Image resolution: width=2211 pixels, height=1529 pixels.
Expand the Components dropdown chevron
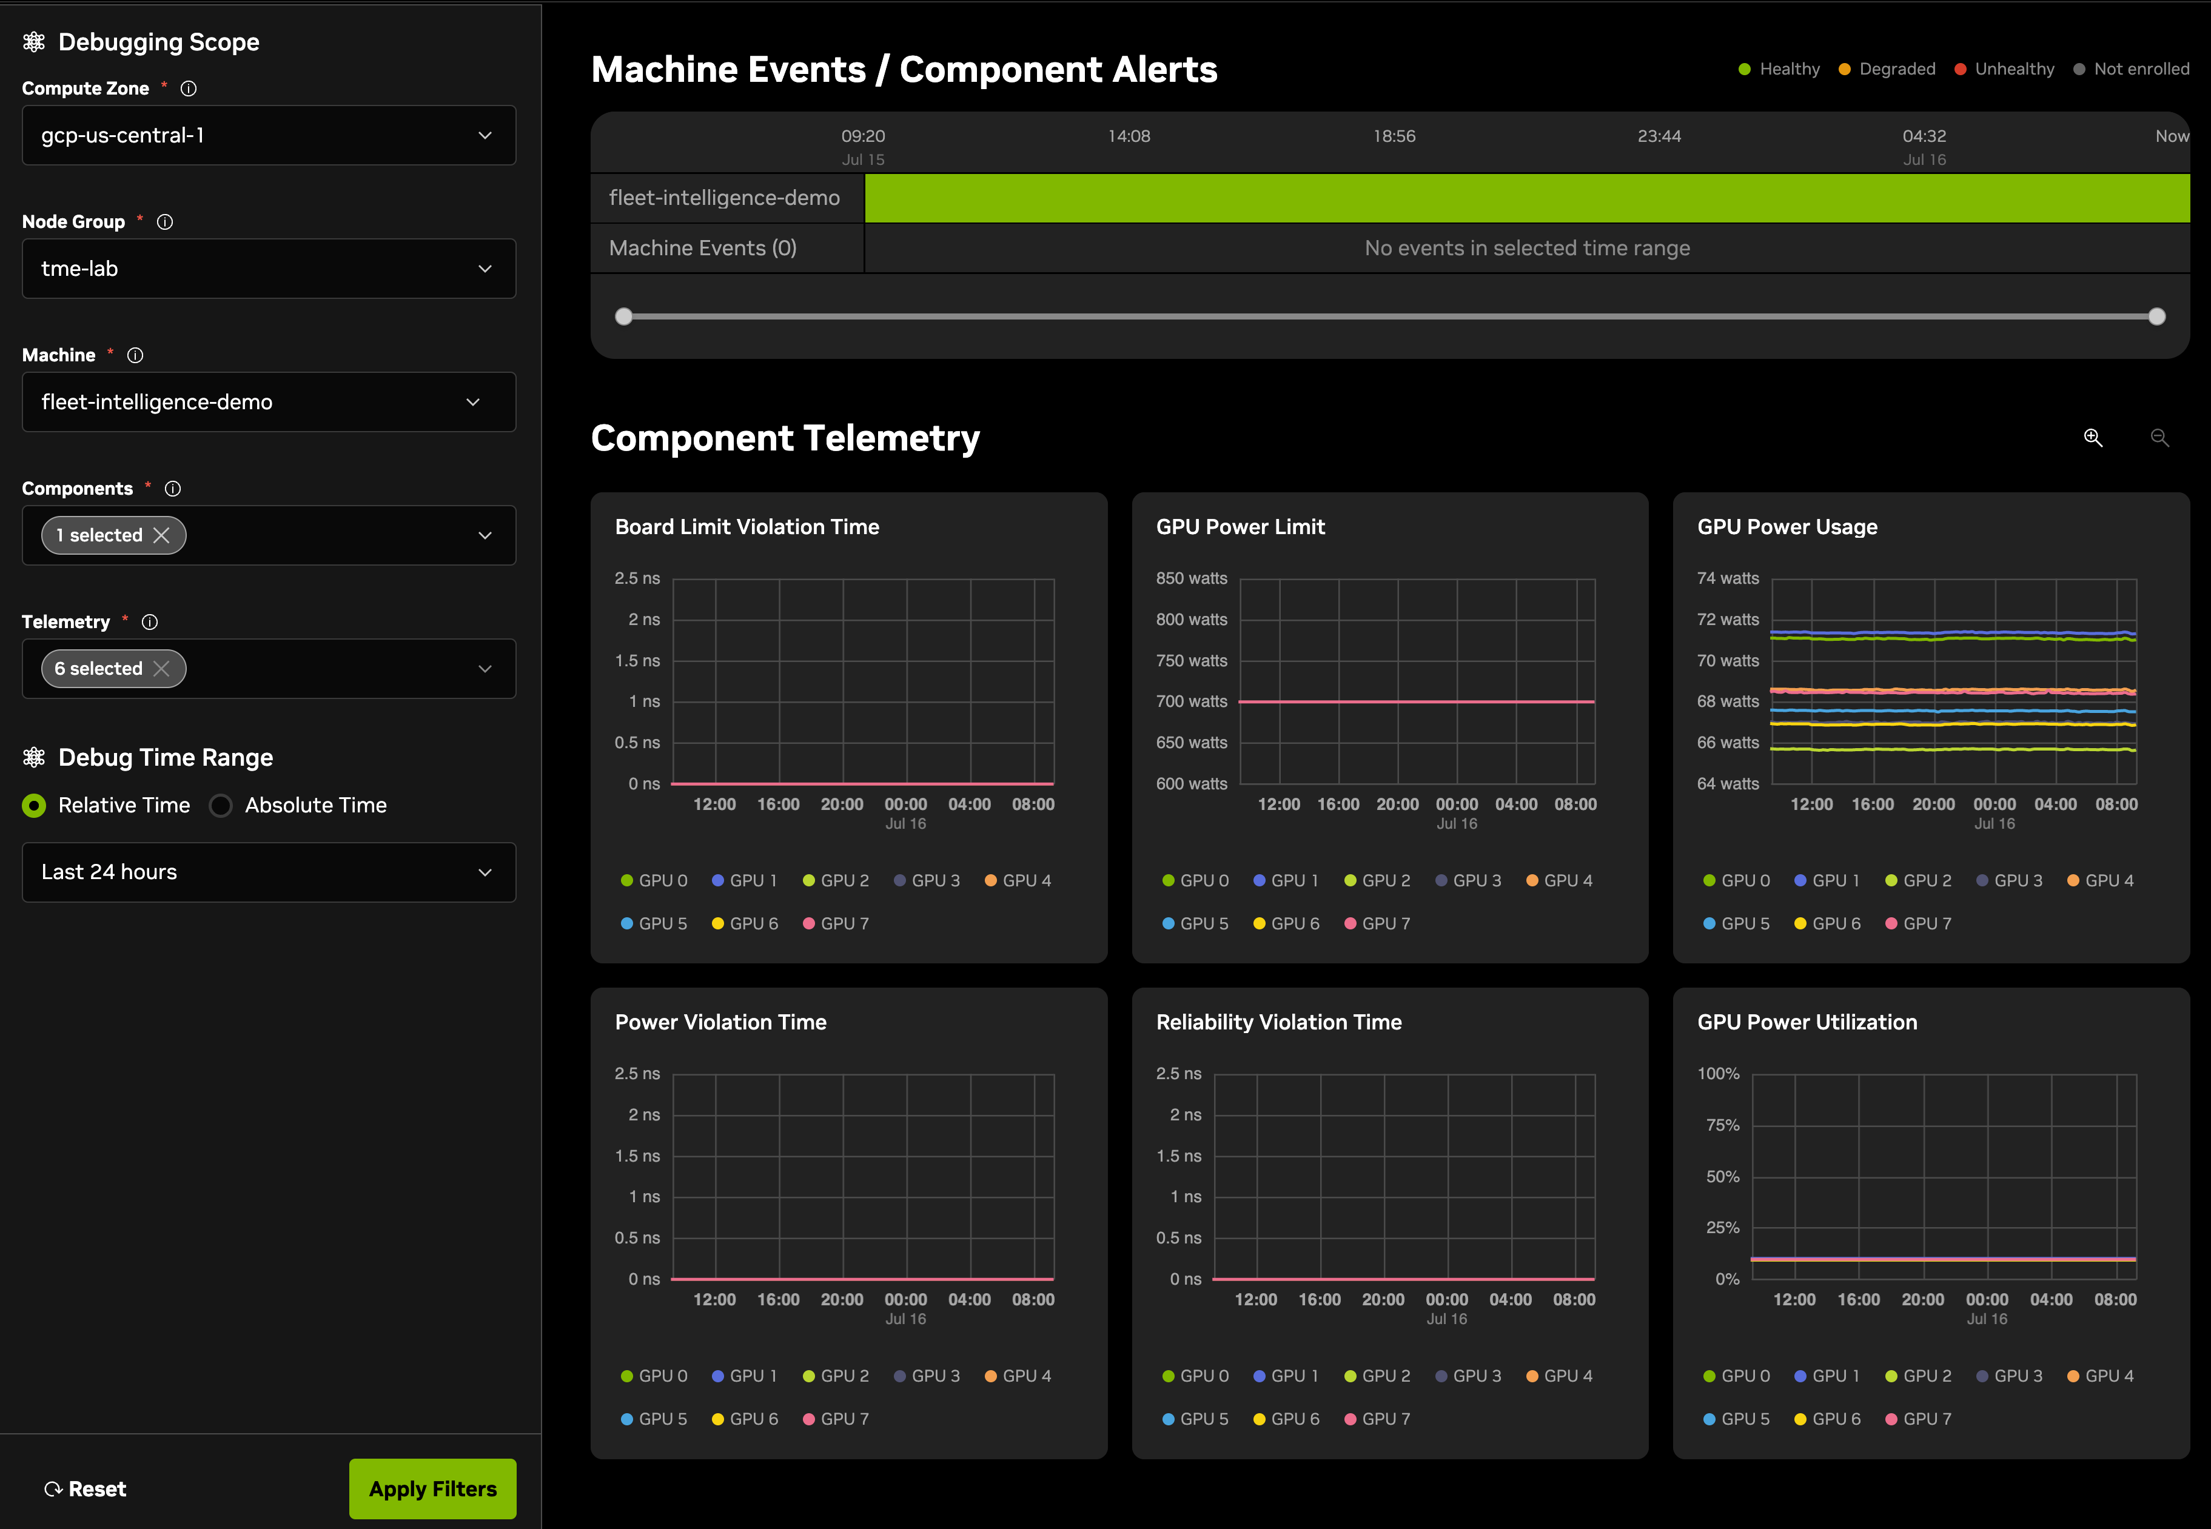pyautogui.click(x=485, y=535)
